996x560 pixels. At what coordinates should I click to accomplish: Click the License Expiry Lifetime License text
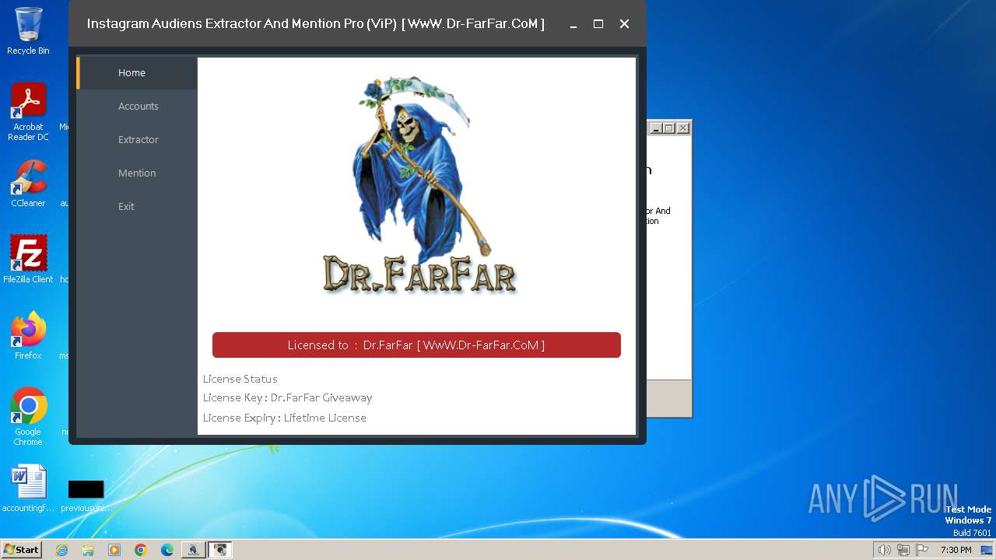(x=284, y=418)
